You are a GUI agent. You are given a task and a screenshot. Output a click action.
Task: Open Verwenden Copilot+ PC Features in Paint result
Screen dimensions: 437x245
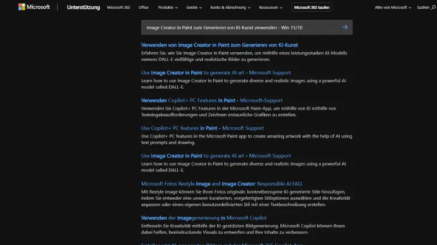(212, 100)
